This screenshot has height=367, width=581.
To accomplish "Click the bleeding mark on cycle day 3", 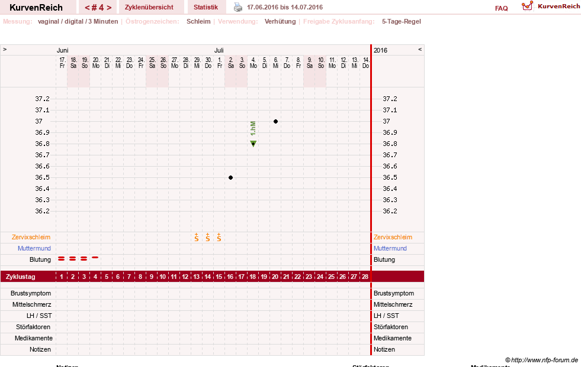I will pyautogui.click(x=84, y=259).
